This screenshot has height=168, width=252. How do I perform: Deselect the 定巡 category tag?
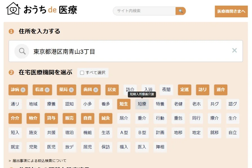(x=185, y=90)
